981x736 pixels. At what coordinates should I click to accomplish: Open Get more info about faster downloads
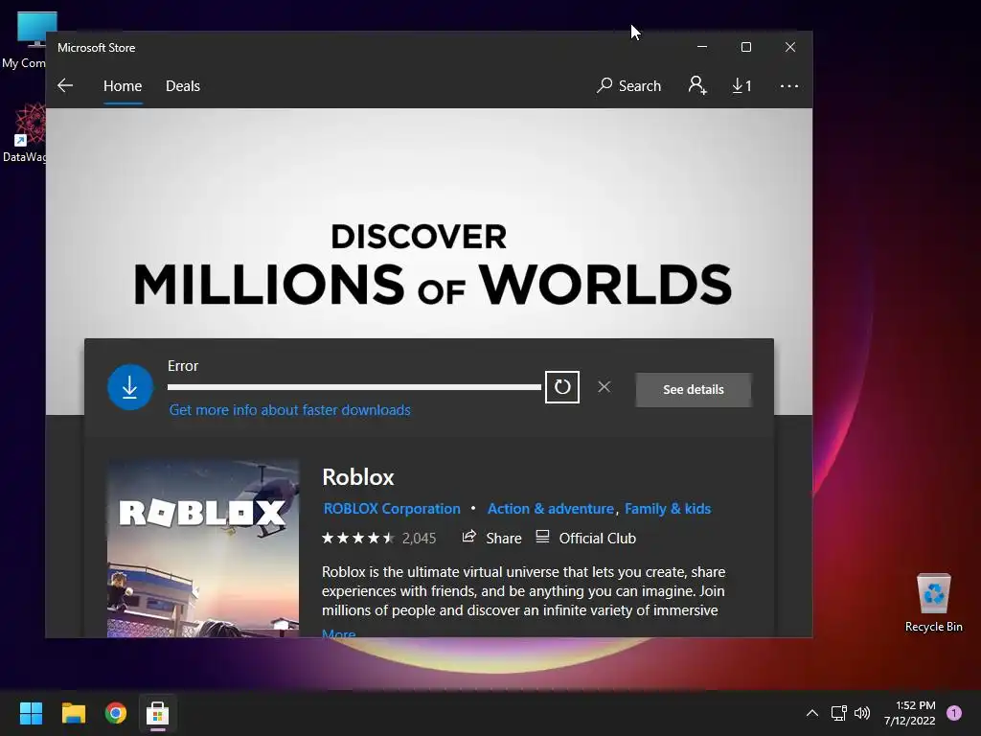click(289, 410)
